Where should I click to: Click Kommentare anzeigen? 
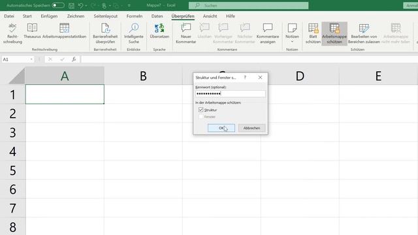pyautogui.click(x=268, y=33)
